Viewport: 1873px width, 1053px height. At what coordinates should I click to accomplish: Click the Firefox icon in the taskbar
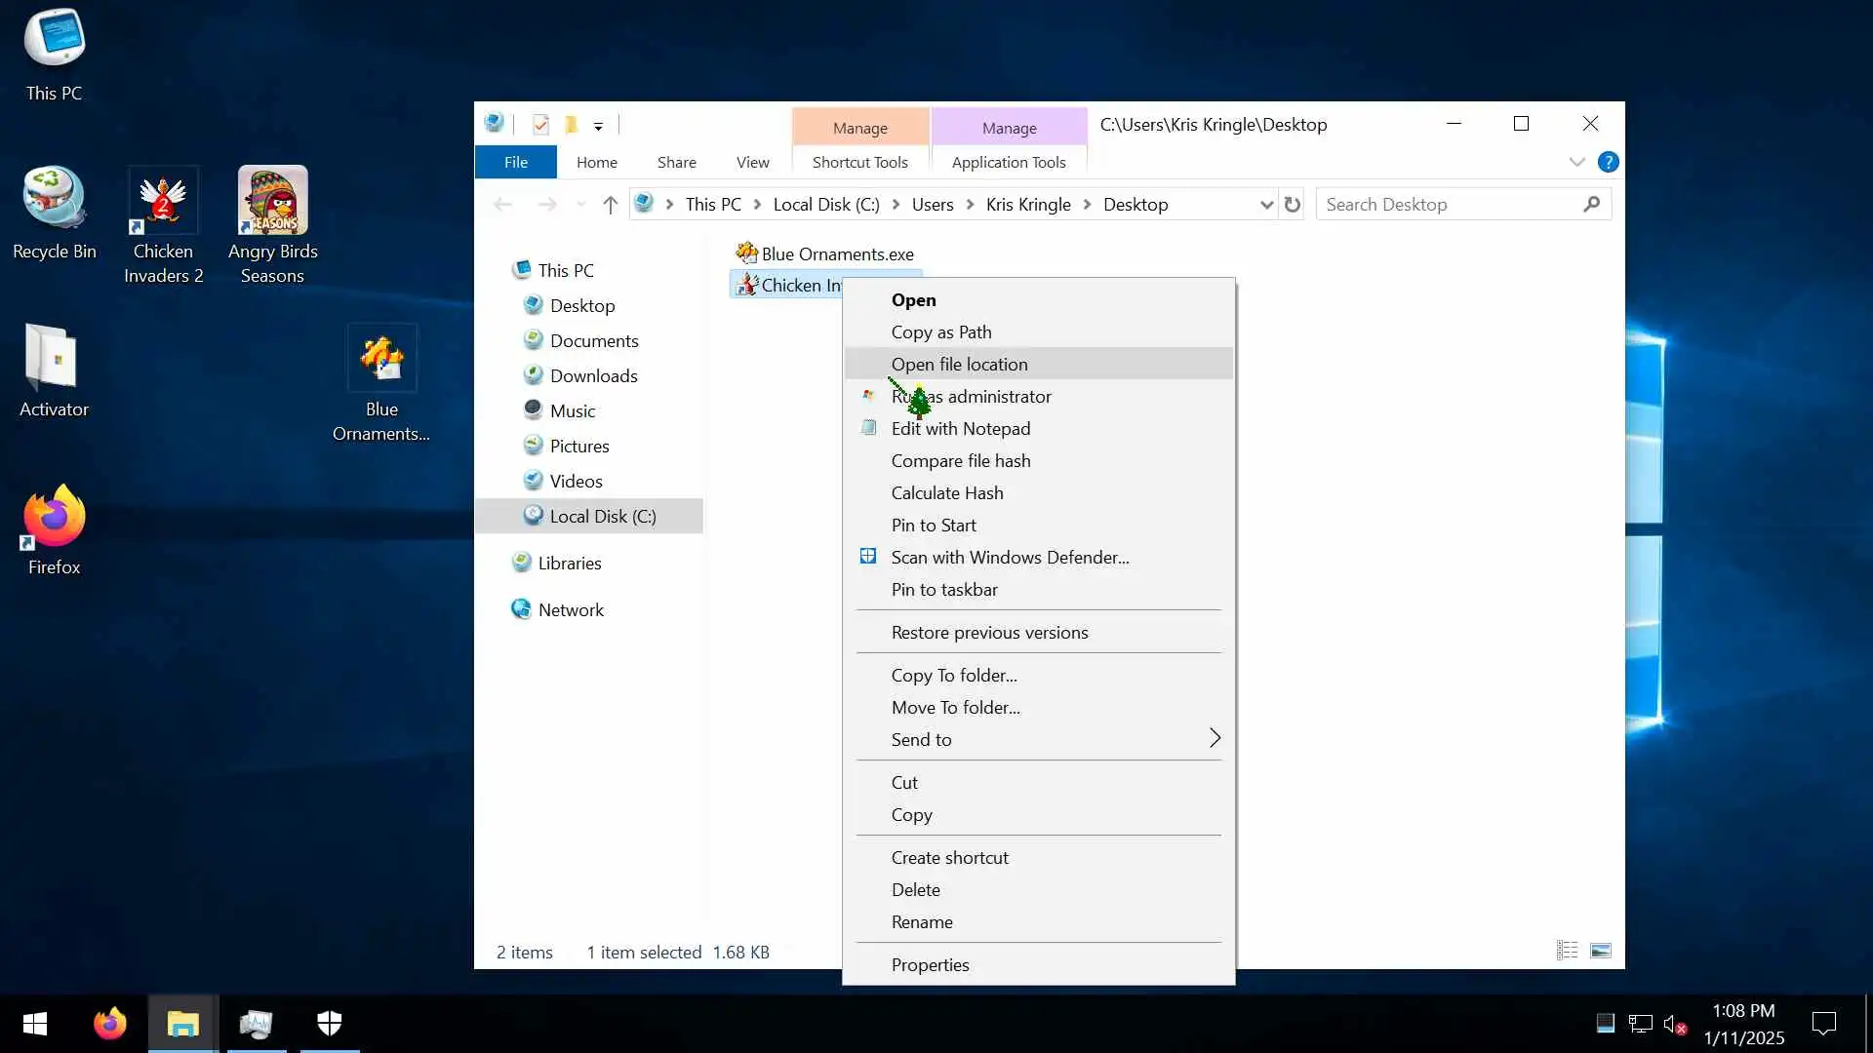coord(110,1024)
